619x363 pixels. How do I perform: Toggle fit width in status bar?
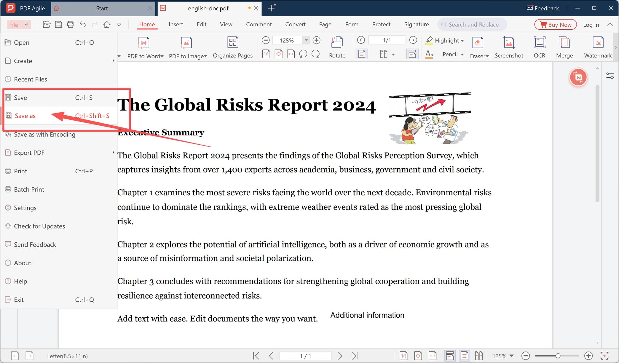pos(433,356)
